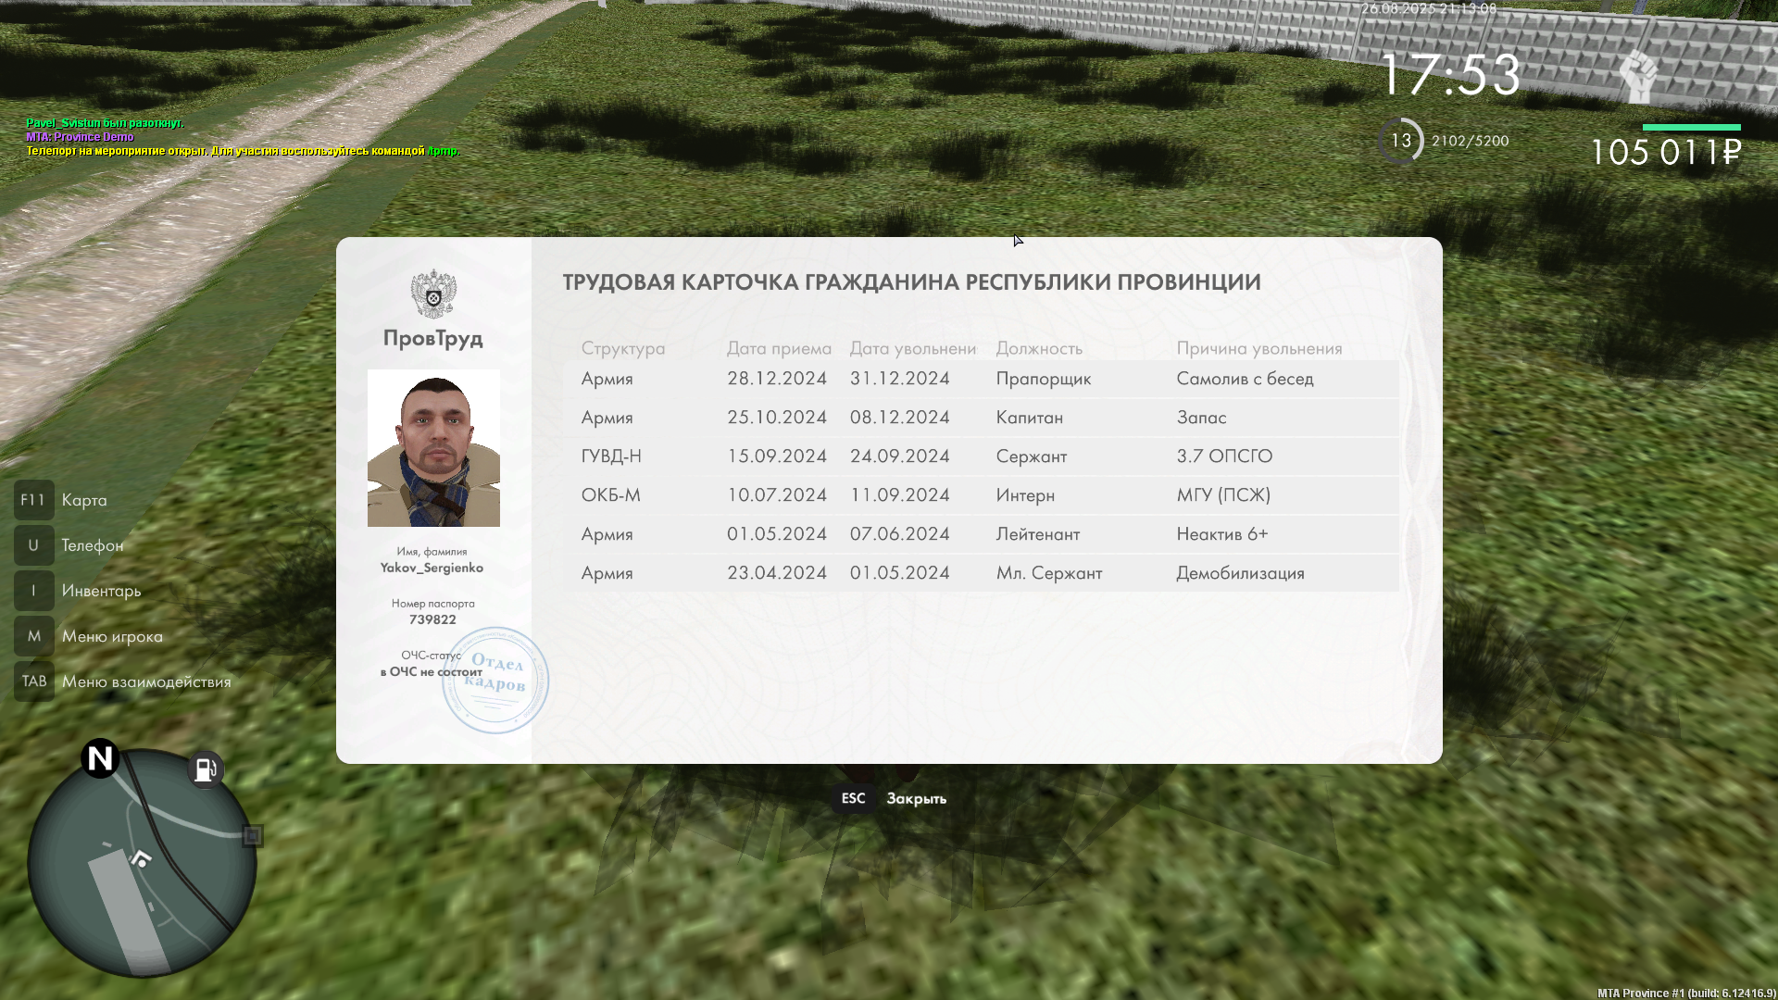Click the Причина увольнения column header
Image resolution: width=1778 pixels, height=1000 pixels.
[x=1258, y=348]
